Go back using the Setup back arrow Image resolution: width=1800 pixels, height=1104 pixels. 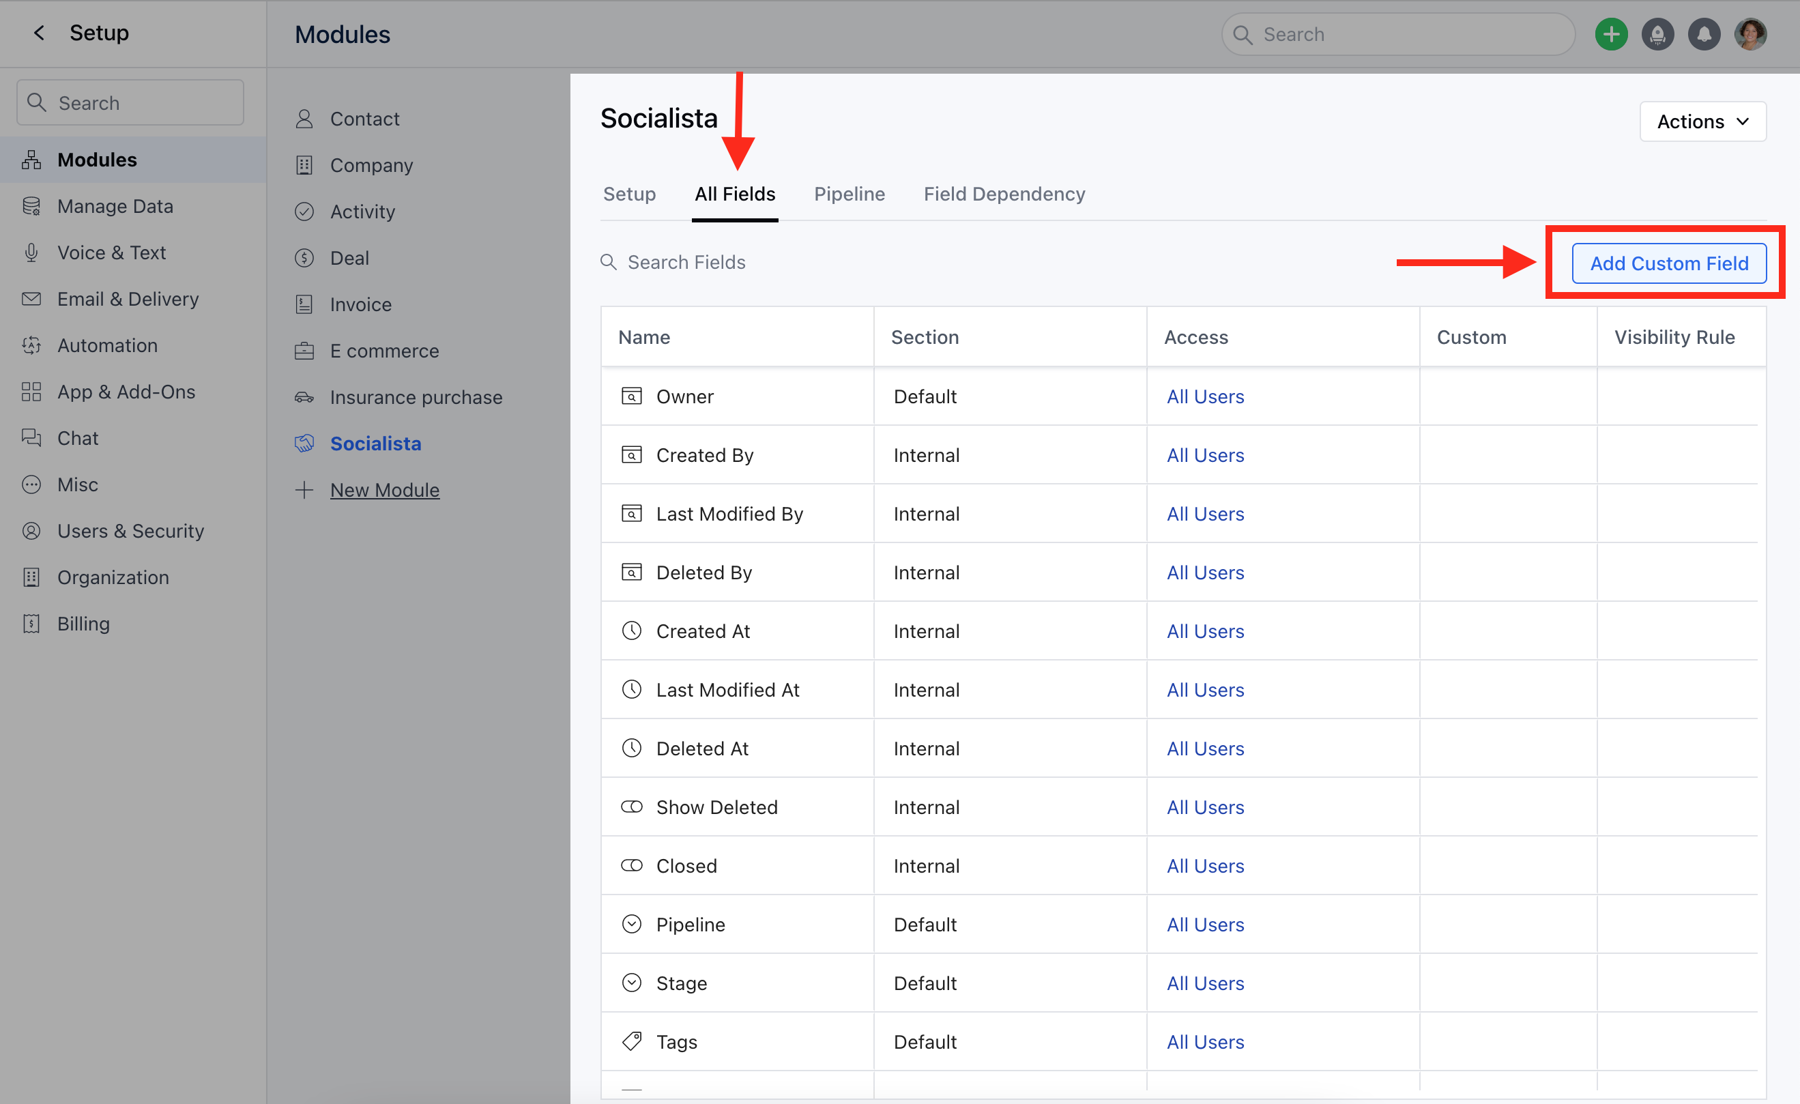point(40,33)
